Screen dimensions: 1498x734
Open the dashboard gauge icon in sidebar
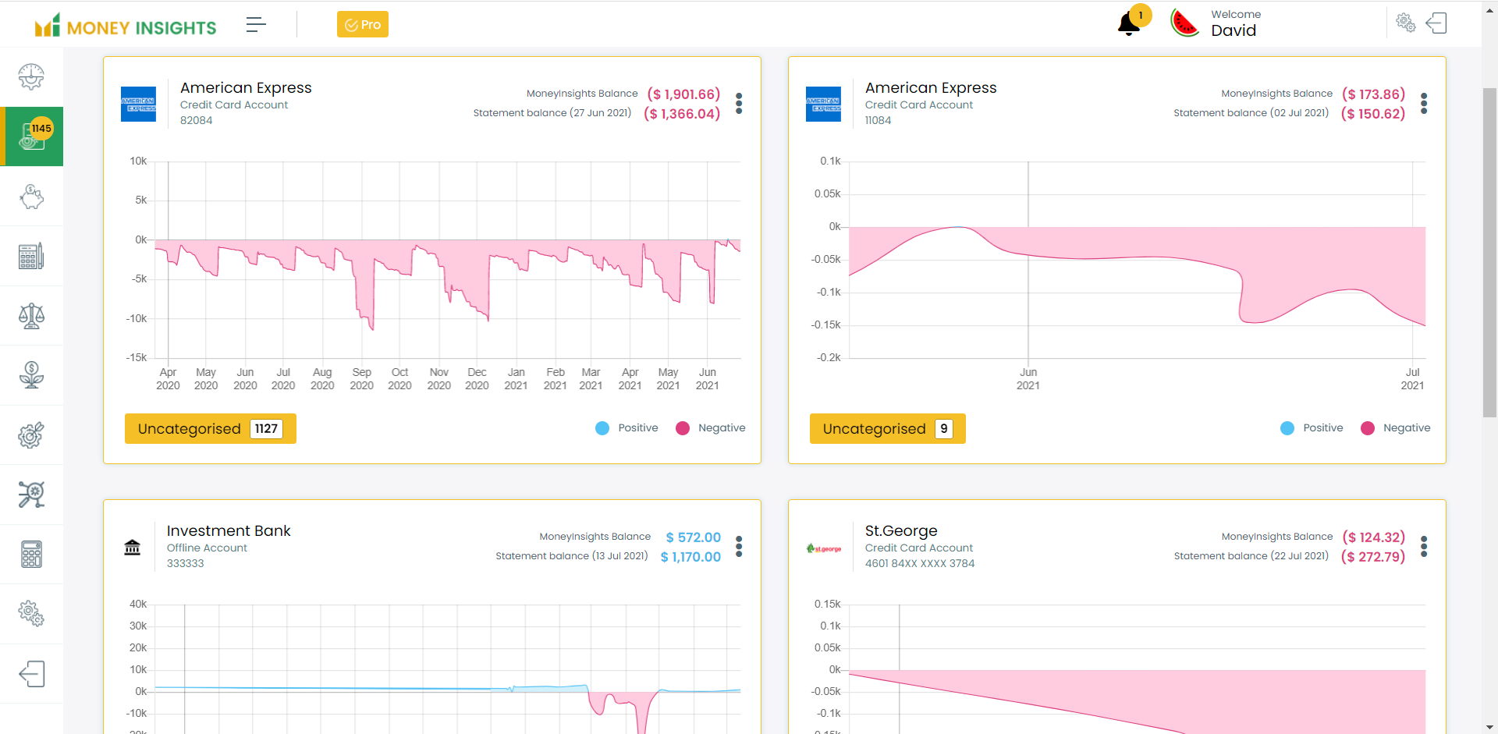31,76
